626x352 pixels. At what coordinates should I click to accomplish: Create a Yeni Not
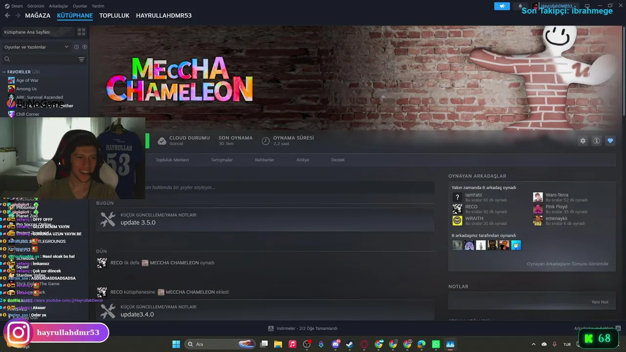click(600, 302)
